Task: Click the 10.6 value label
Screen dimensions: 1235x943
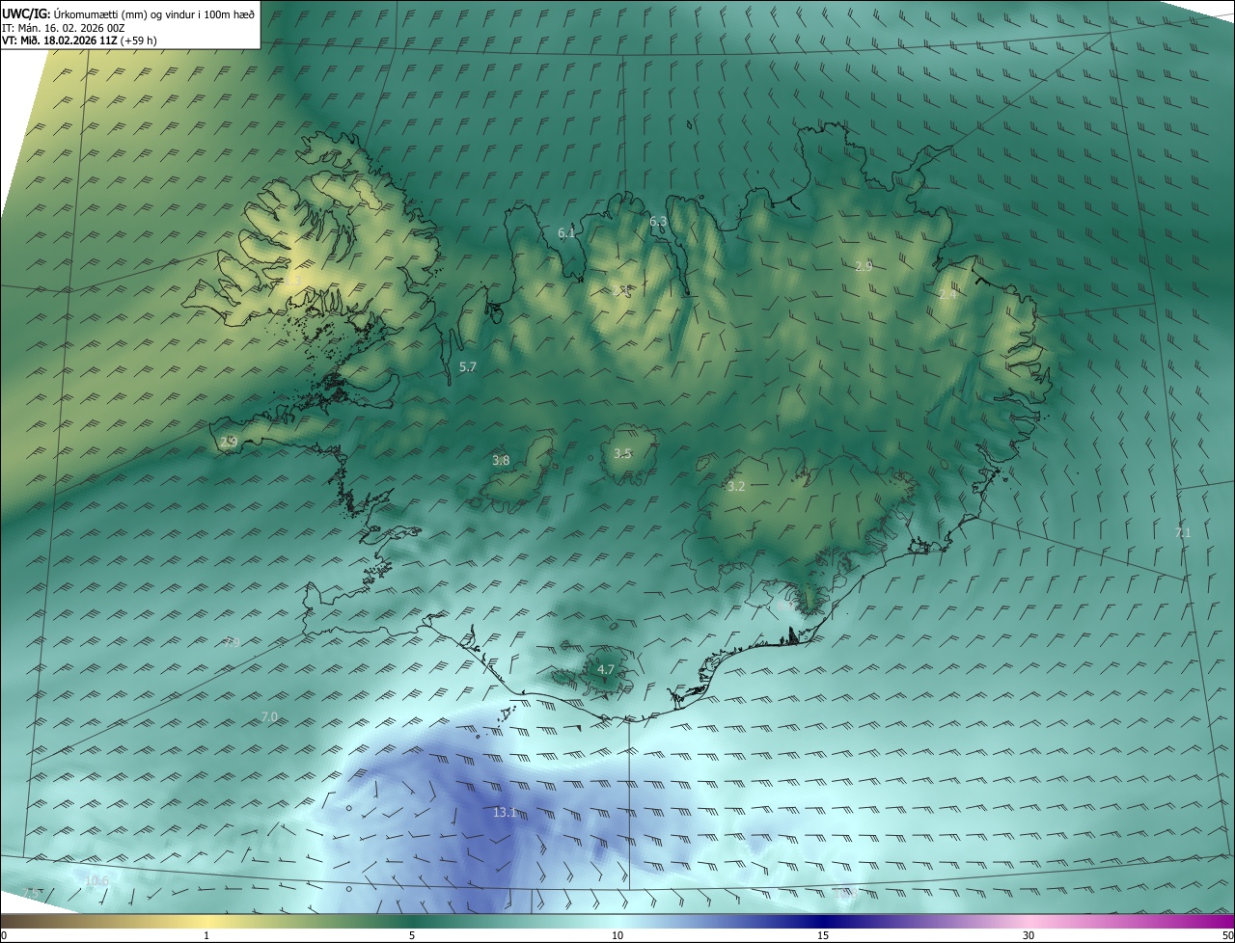Action: pyautogui.click(x=96, y=880)
